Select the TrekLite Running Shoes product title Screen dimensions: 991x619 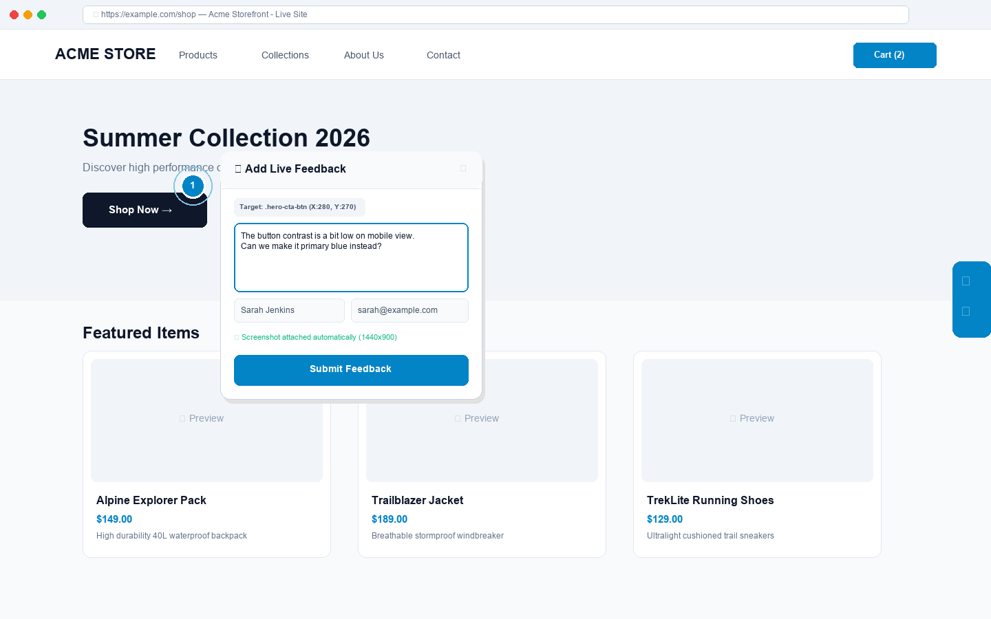click(710, 501)
